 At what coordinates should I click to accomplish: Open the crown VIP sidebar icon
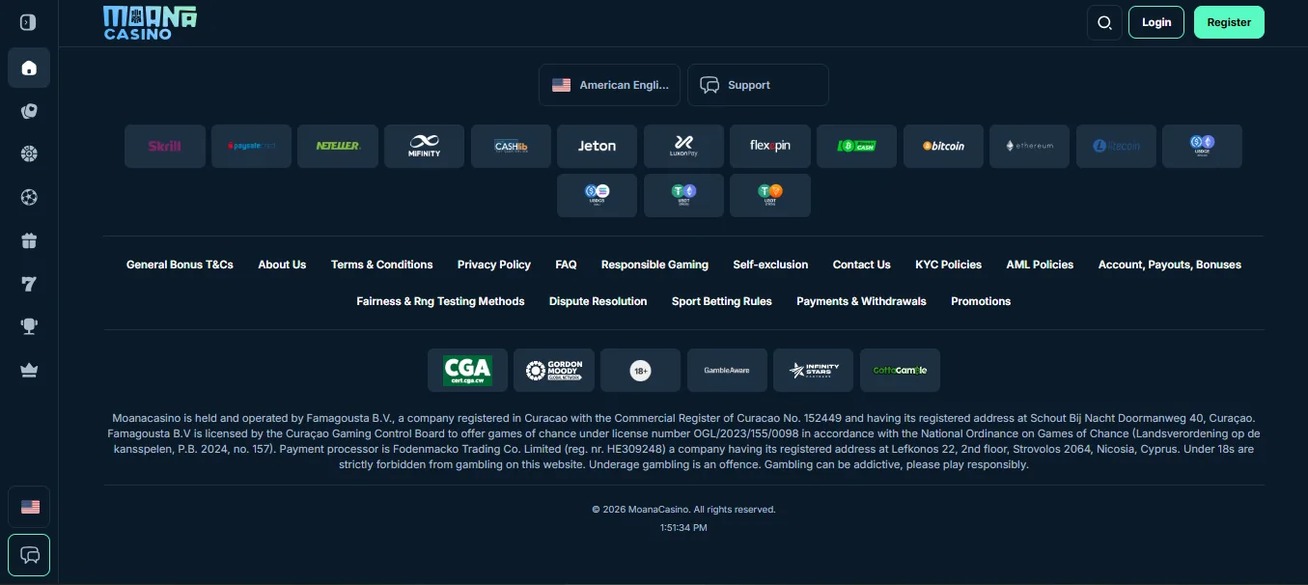pos(29,370)
